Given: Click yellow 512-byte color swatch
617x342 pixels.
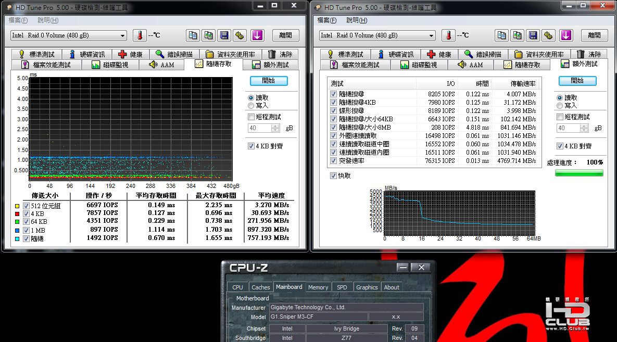Looking at the screenshot, I should (x=17, y=206).
